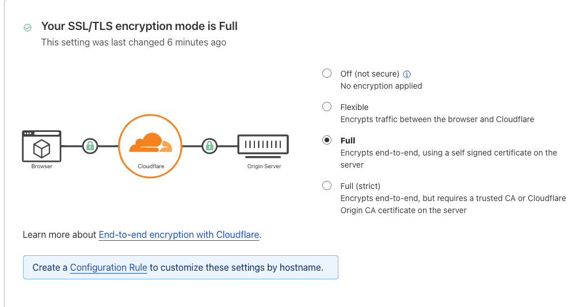This screenshot has height=307, width=587.
Task: Click the SSL/TLS encryption mode heading
Action: click(x=139, y=26)
